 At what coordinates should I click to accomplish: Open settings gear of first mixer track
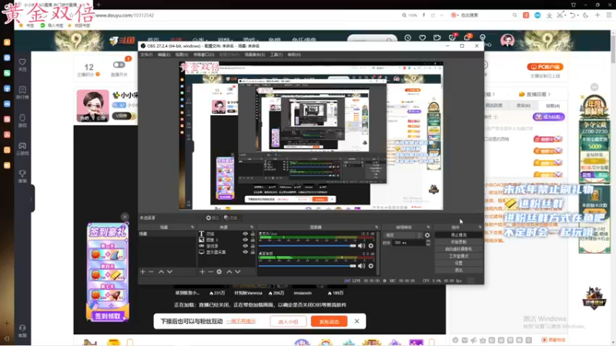coord(371,246)
